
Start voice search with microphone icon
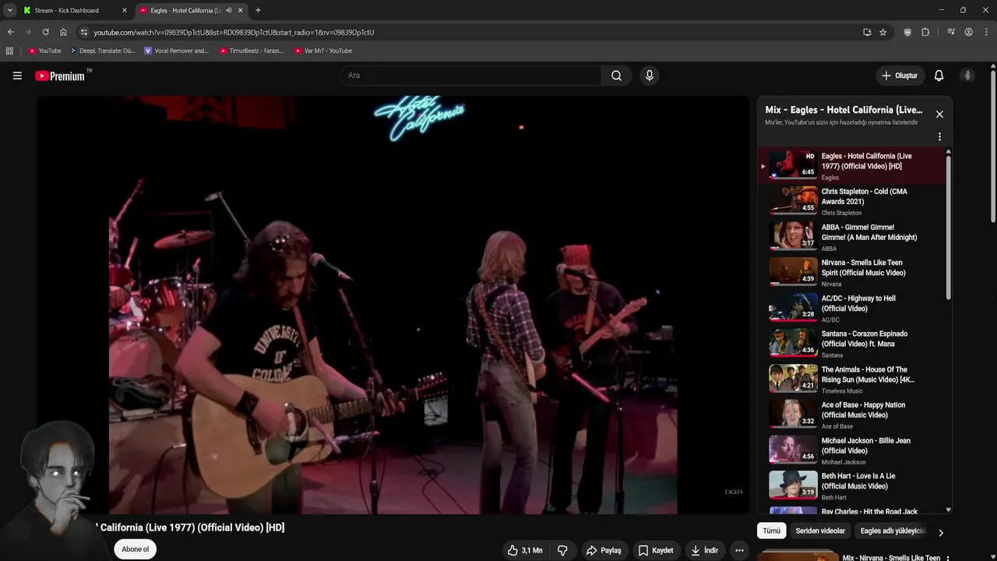(650, 76)
